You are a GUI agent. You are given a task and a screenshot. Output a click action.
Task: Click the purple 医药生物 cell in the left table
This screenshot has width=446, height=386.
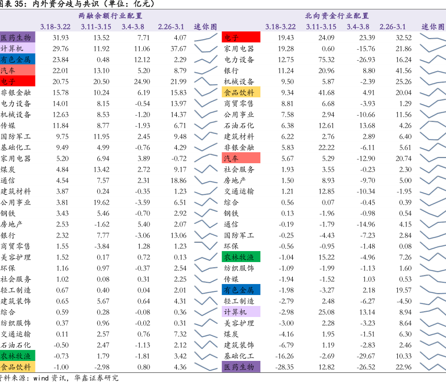pyautogui.click(x=17, y=38)
